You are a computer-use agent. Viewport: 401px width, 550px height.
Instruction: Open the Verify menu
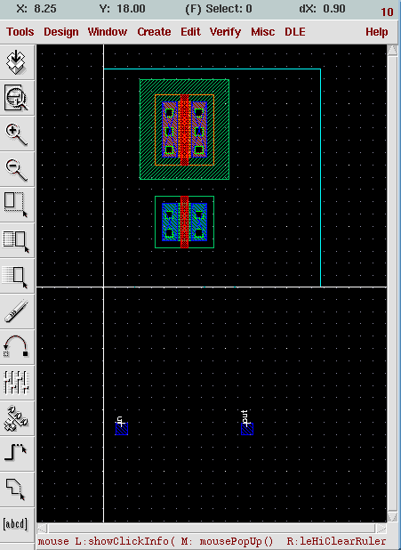point(225,32)
